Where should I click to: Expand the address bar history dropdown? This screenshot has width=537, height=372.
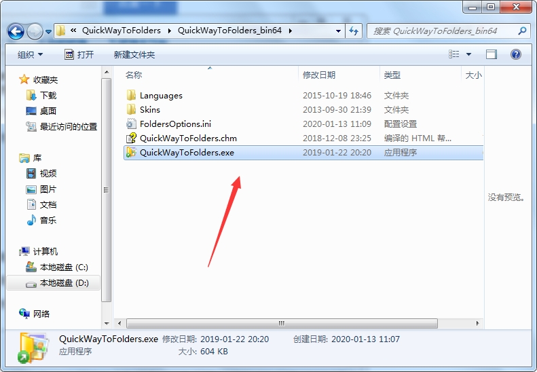(x=338, y=31)
